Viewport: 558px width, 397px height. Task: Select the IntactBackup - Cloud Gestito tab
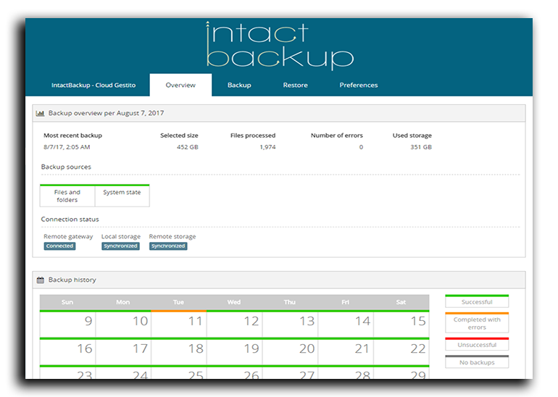pos(93,85)
